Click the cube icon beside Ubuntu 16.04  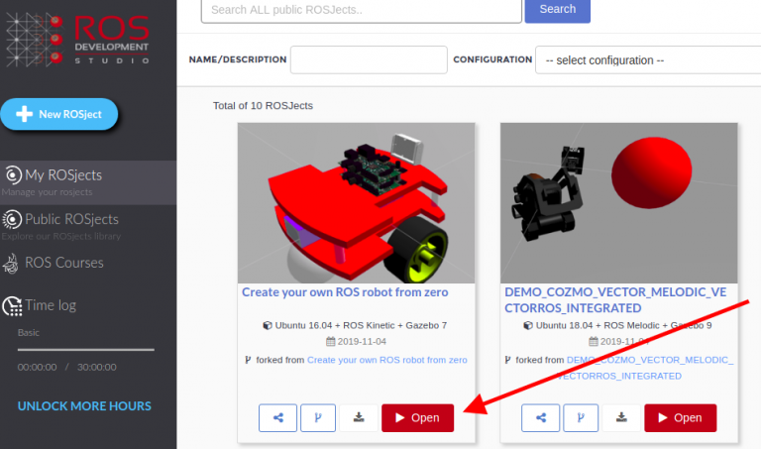click(268, 325)
